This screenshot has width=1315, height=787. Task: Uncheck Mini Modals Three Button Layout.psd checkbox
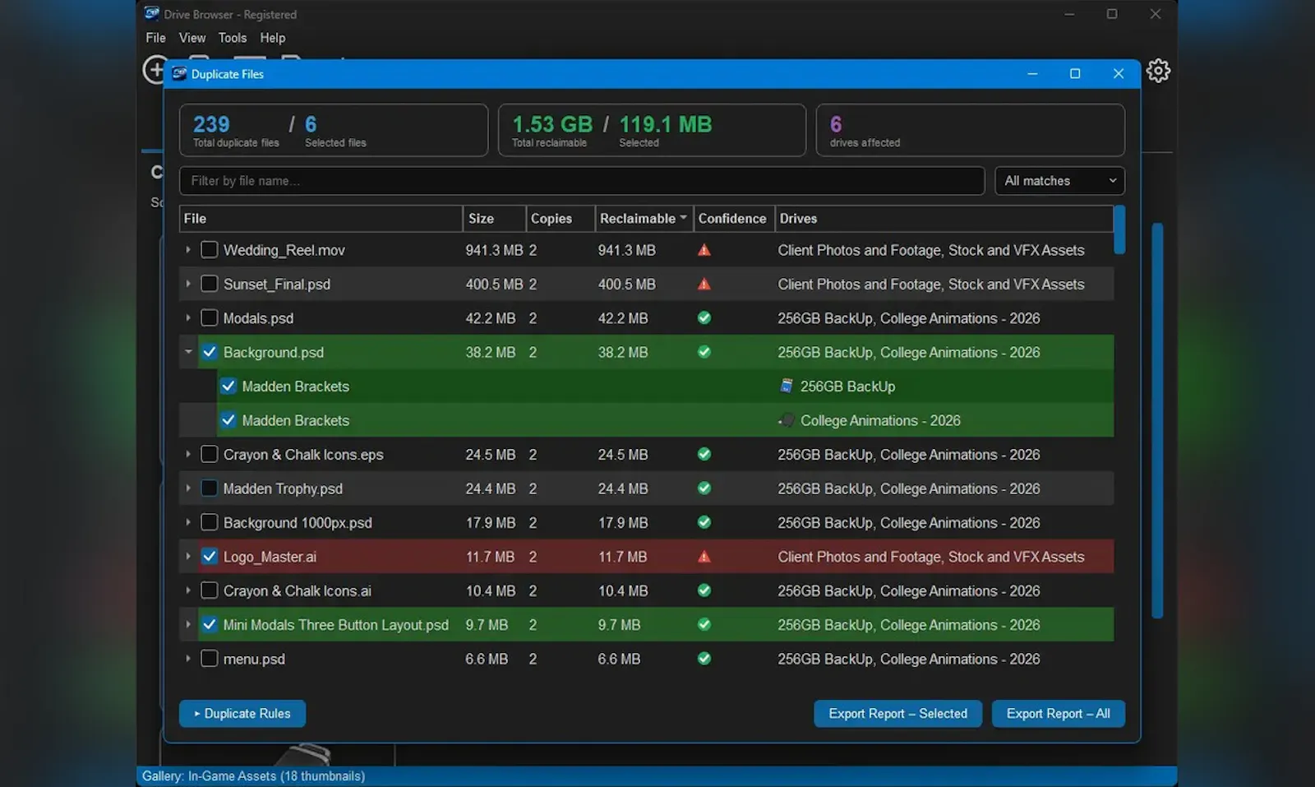[210, 625]
